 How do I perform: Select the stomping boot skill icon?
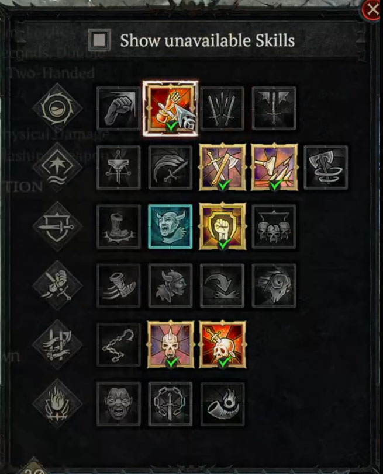click(118, 226)
